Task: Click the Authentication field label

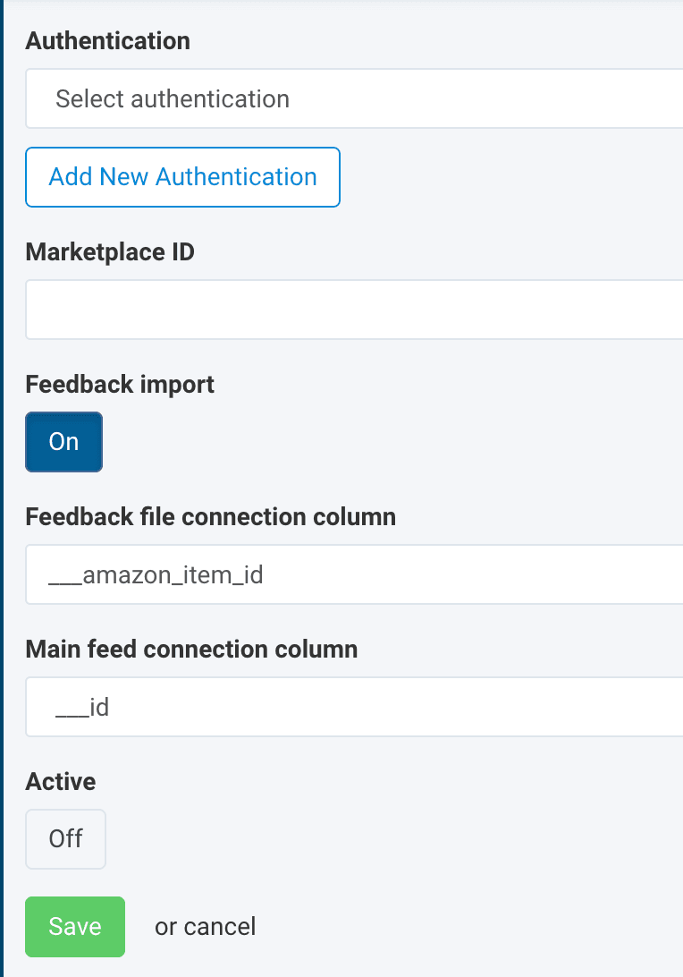Action: 107,41
